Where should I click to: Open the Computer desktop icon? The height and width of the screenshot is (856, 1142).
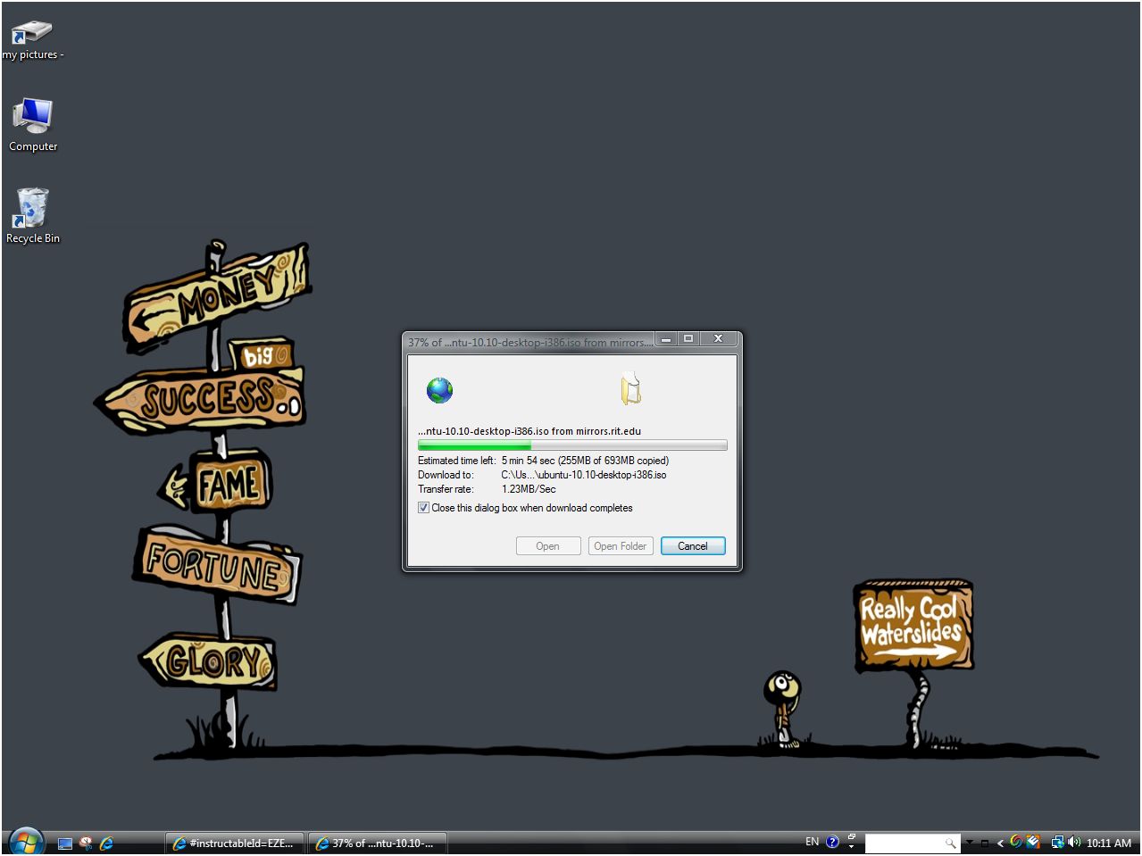point(33,125)
